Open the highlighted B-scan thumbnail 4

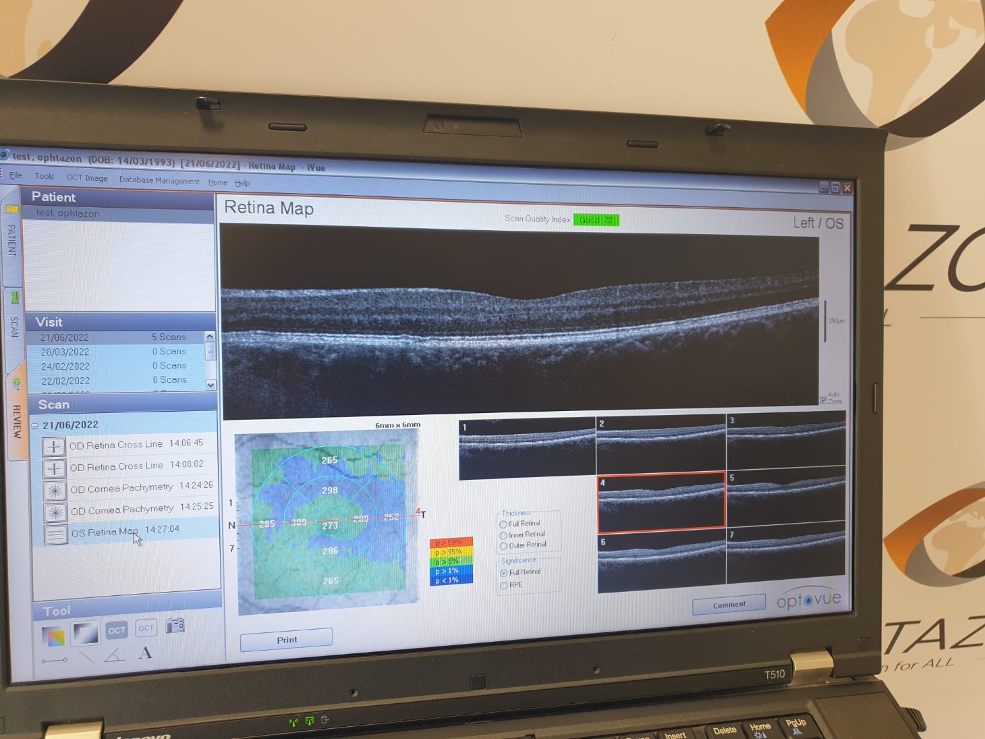pyautogui.click(x=661, y=503)
